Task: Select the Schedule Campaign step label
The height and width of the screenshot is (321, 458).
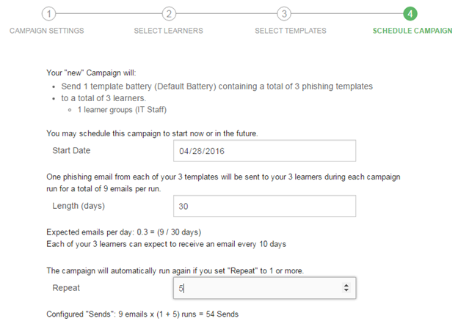Action: tap(411, 31)
